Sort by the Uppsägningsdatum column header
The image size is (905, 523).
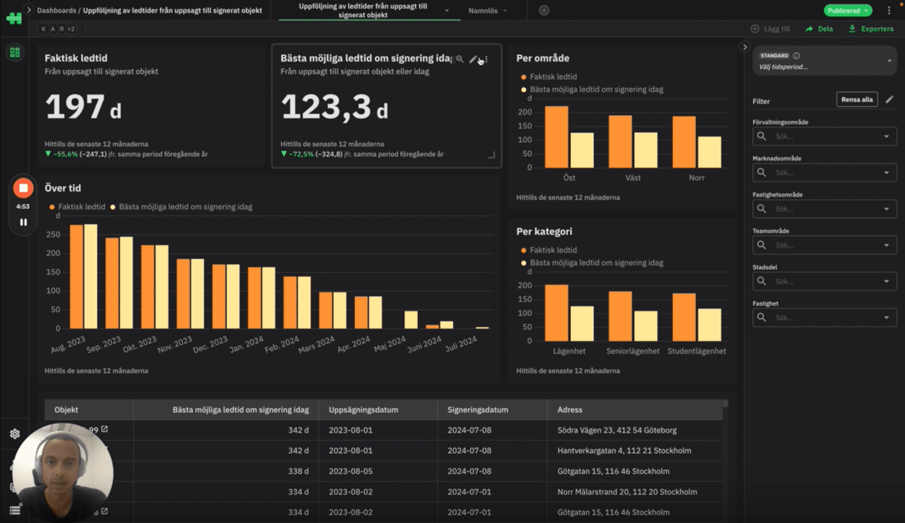[378, 410]
